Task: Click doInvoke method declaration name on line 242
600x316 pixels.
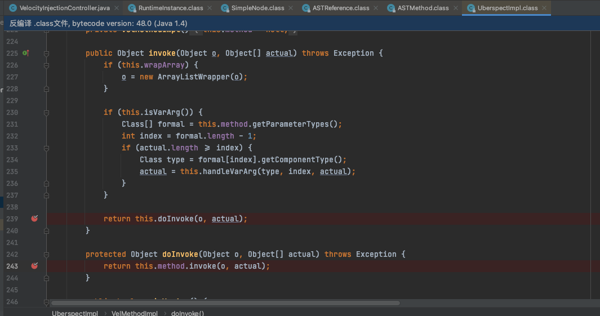Action: 180,255
